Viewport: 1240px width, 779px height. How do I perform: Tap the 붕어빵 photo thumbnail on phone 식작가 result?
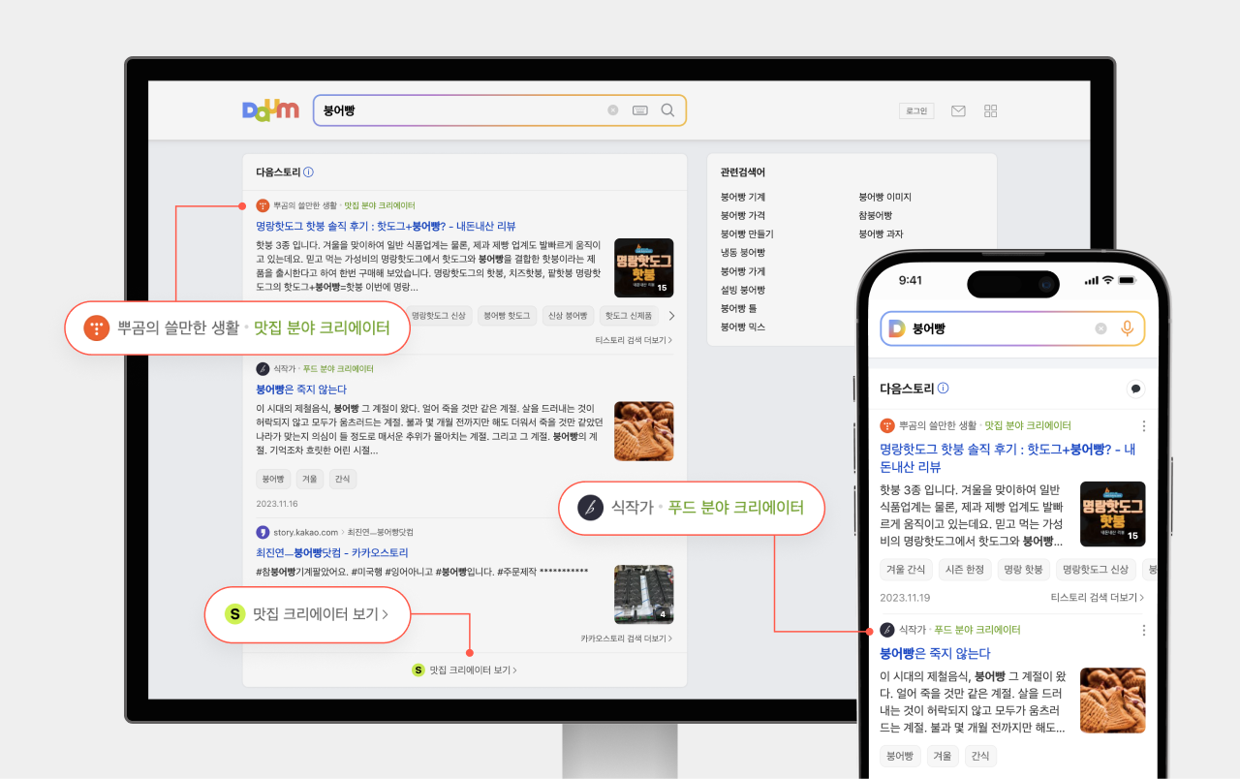(x=1113, y=700)
